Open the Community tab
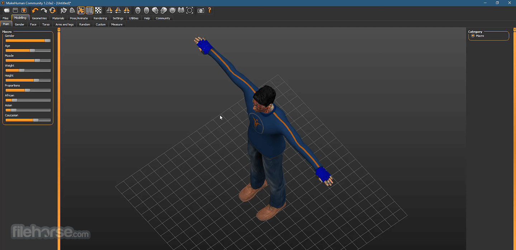516x250 pixels. (163, 18)
